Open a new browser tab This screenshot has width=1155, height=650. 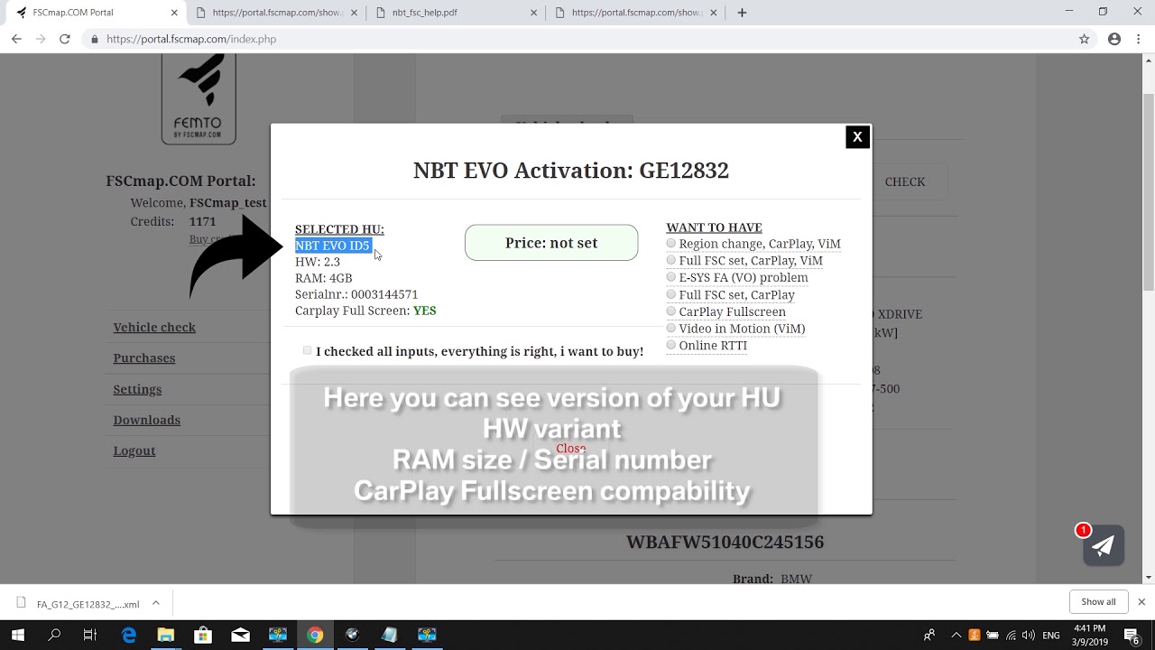(x=742, y=13)
